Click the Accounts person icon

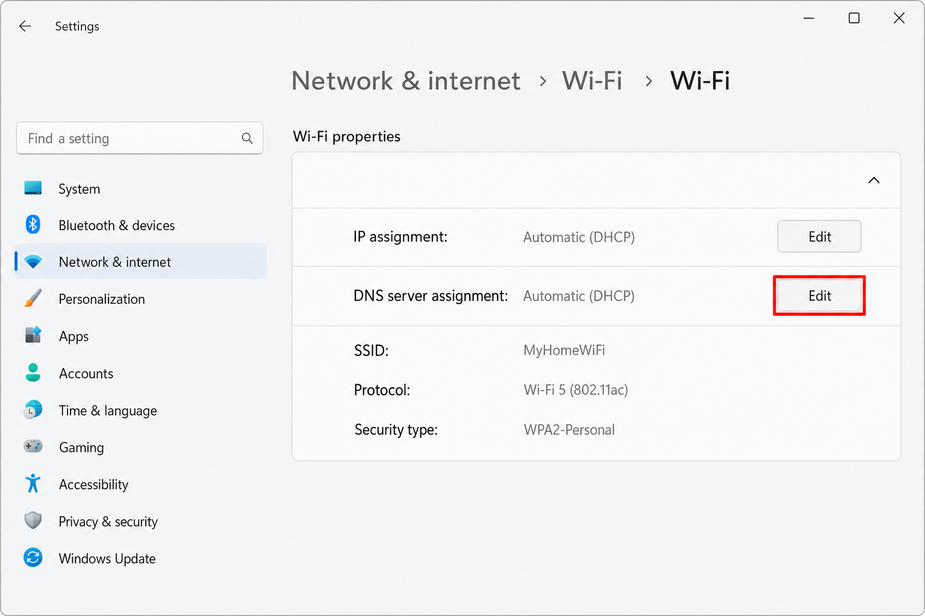[33, 372]
